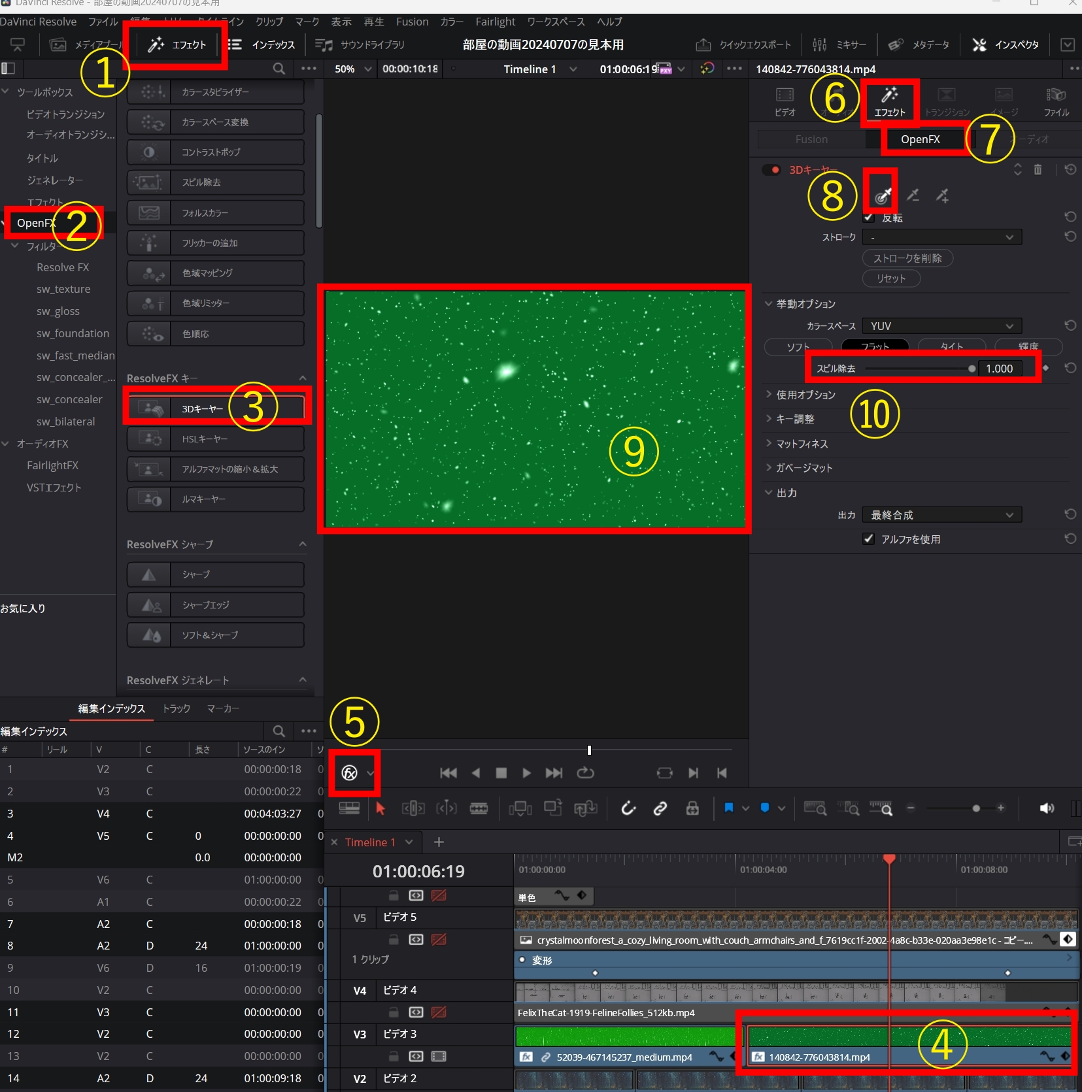This screenshot has height=1092, width=1082.
Task: Open the Fairlight menu
Action: (495, 22)
